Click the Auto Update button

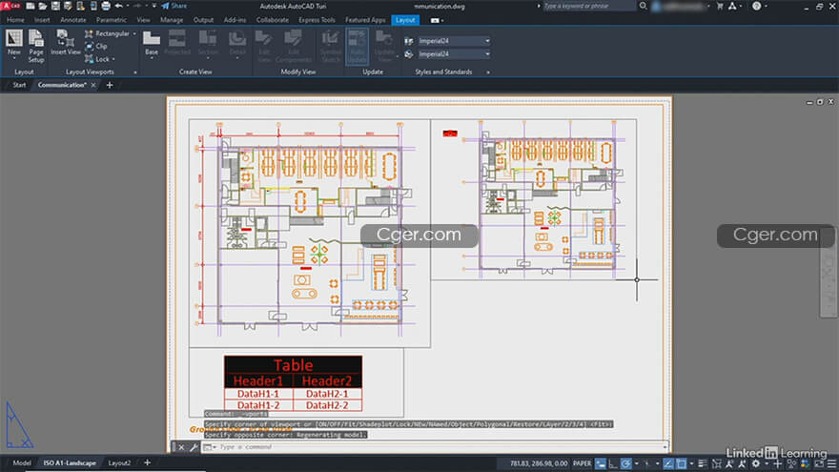(x=357, y=46)
